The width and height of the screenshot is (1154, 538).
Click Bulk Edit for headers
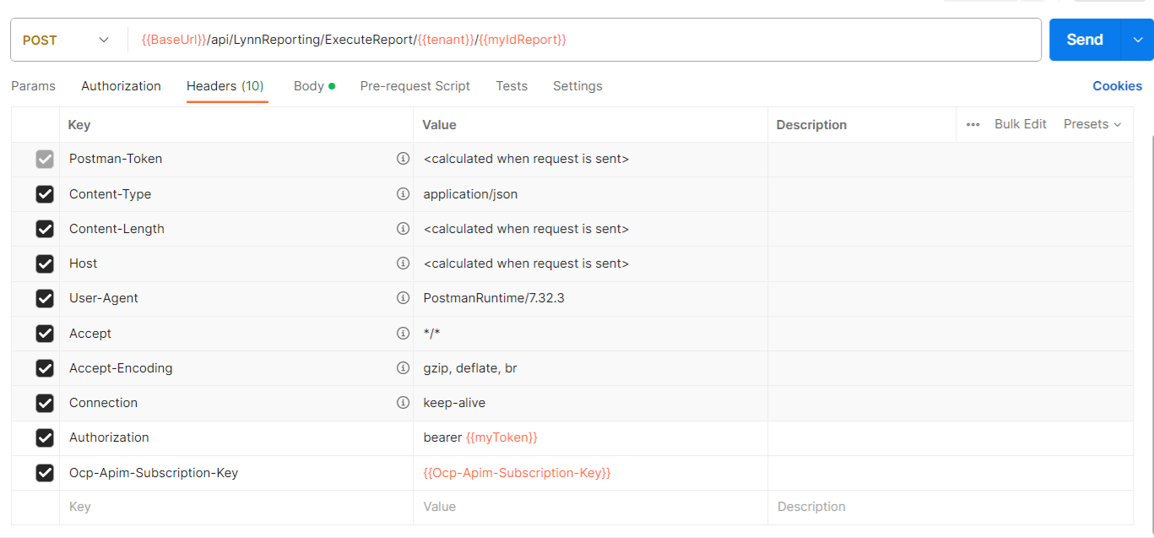[1020, 124]
